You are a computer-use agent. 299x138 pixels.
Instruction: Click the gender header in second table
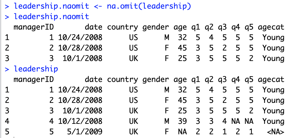pyautogui.click(x=156, y=80)
